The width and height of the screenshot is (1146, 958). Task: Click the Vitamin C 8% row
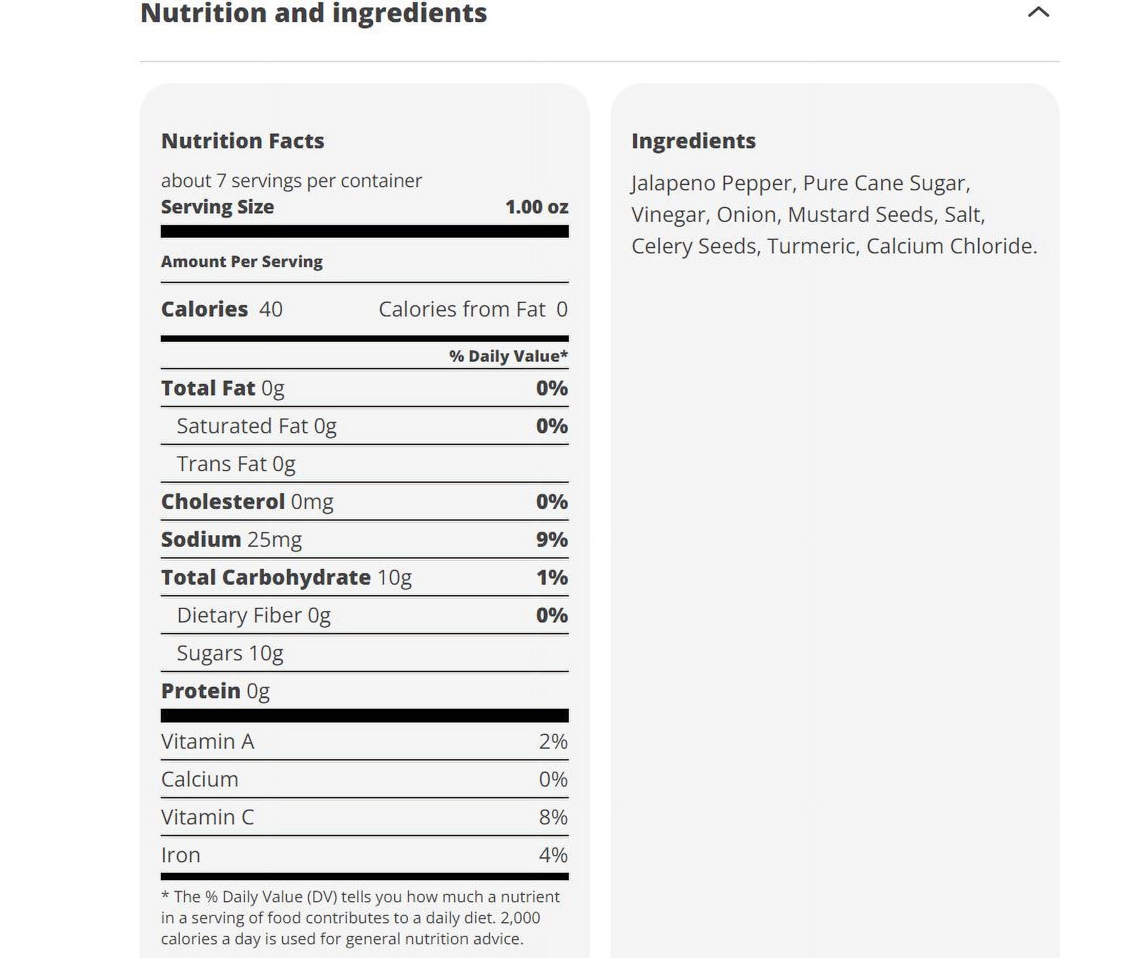364,817
